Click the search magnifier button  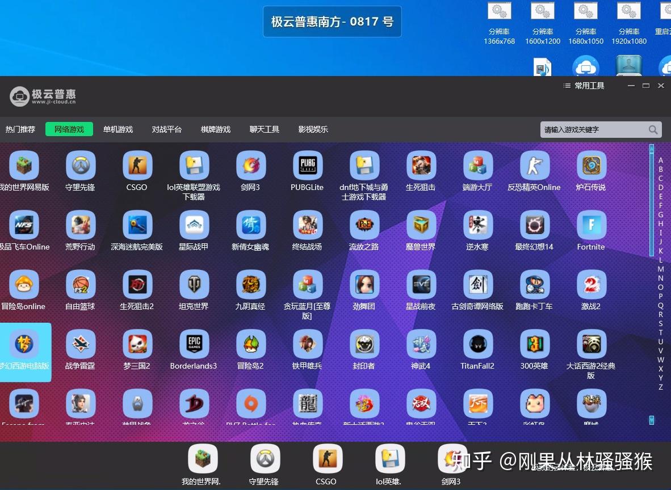[x=653, y=129]
